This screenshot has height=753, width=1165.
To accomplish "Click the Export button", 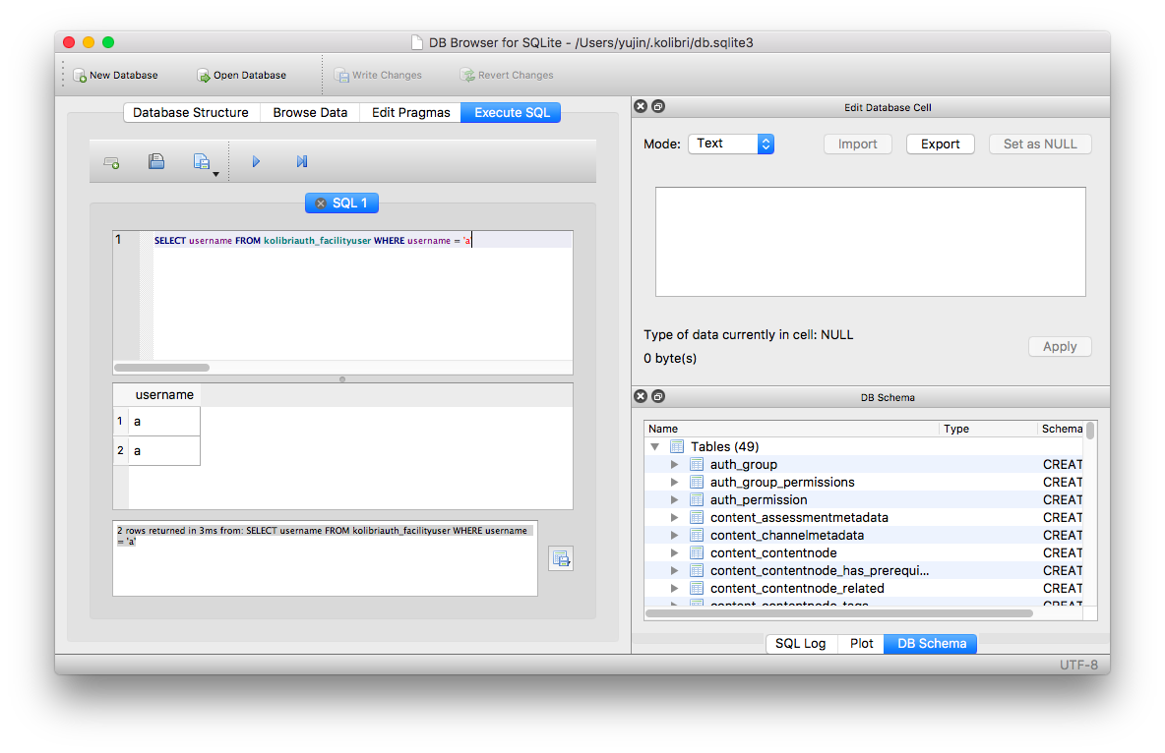I will click(x=940, y=145).
